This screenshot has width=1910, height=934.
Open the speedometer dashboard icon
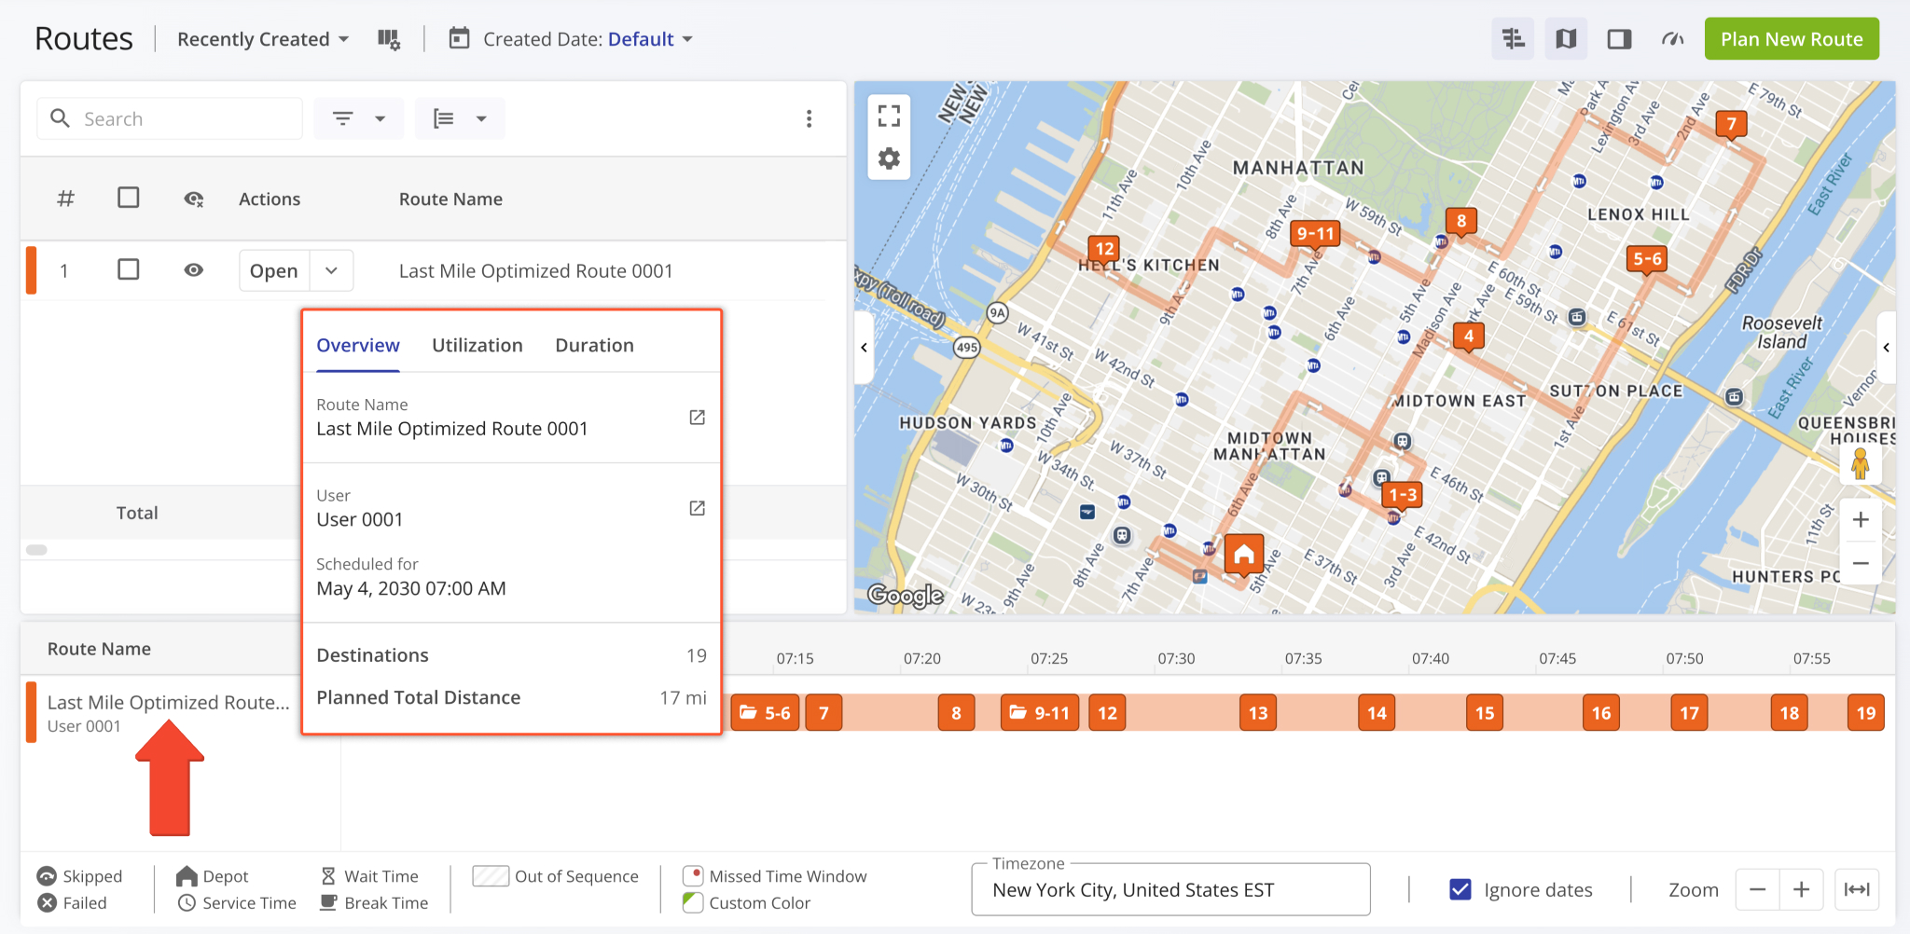tap(1672, 38)
